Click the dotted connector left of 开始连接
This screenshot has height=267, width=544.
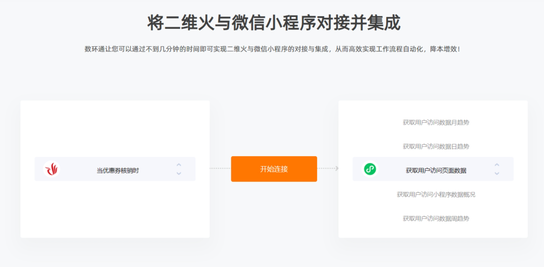click(220, 168)
